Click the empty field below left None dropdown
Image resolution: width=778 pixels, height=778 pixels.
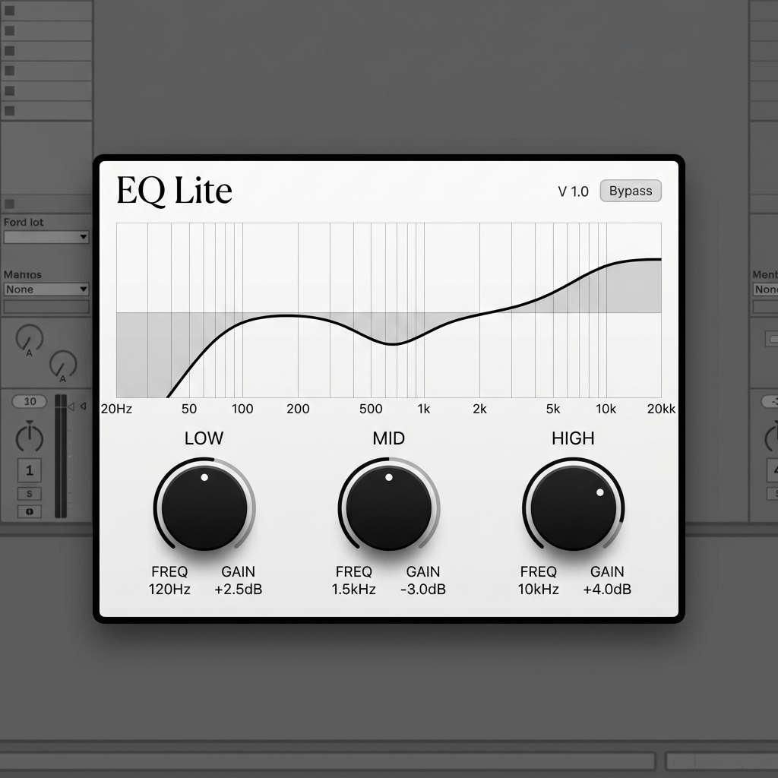46,307
